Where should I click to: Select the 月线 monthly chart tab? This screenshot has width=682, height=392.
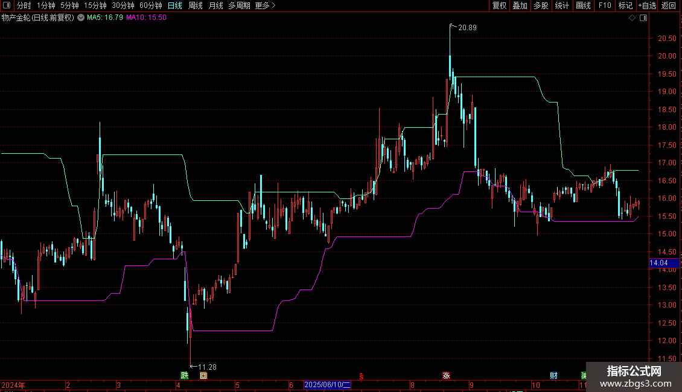point(215,5)
